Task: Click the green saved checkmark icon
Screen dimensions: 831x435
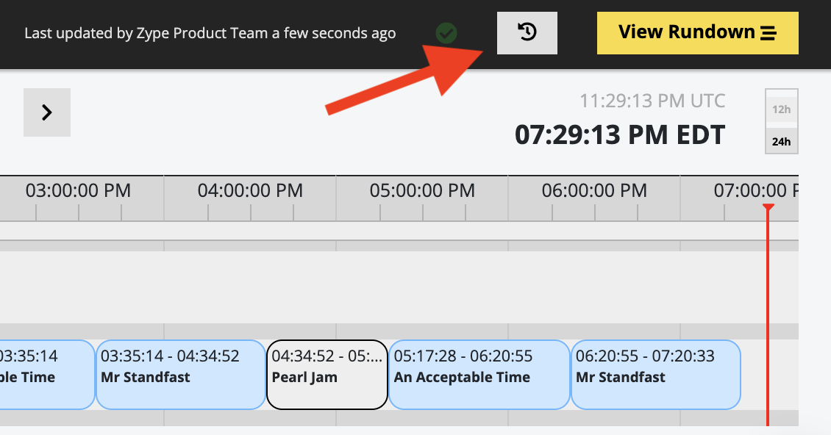Action: (x=446, y=33)
